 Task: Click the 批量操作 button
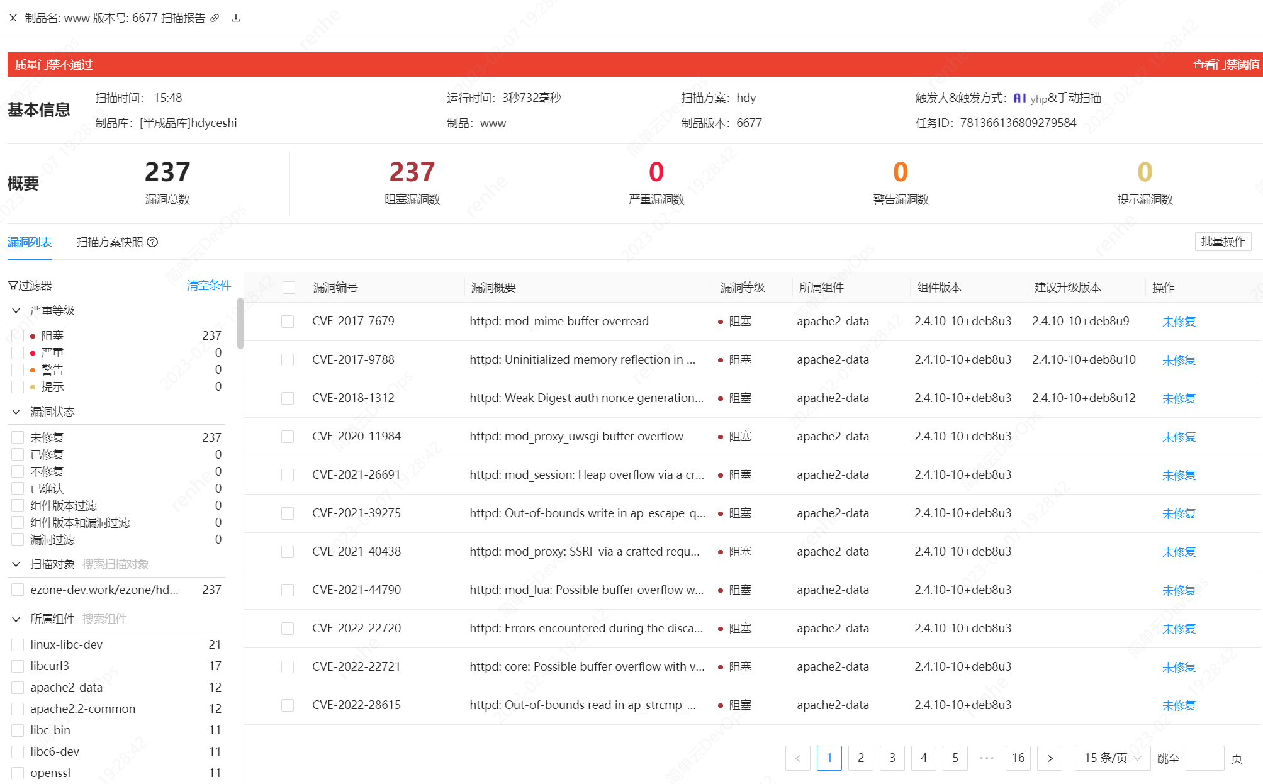coord(1222,242)
